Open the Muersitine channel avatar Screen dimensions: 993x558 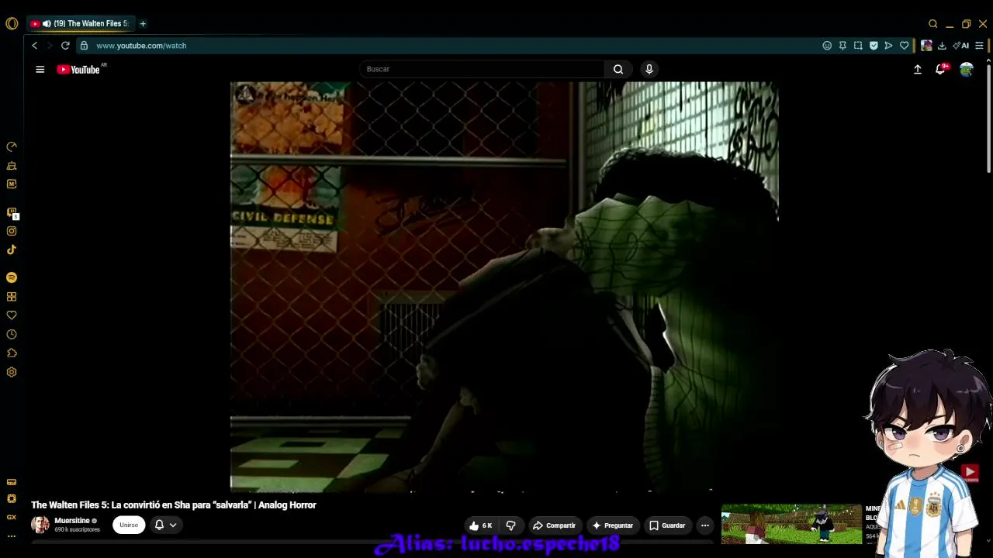click(40, 525)
